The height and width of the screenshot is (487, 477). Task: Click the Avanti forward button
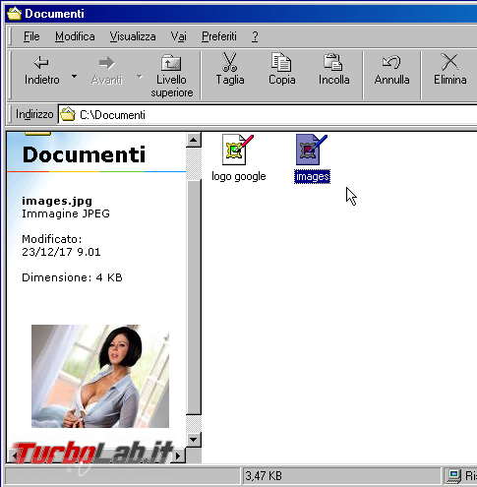tap(107, 71)
